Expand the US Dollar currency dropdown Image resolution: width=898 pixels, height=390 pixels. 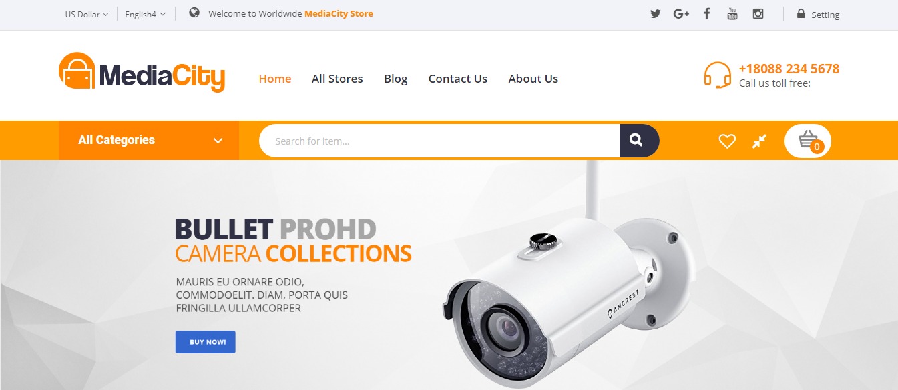[x=86, y=14]
